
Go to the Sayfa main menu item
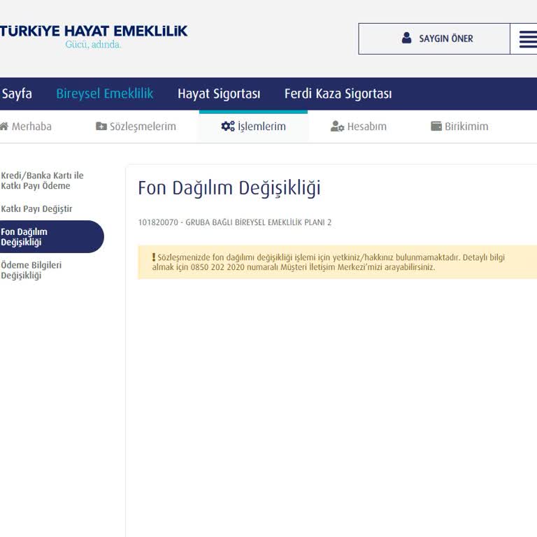(x=17, y=94)
